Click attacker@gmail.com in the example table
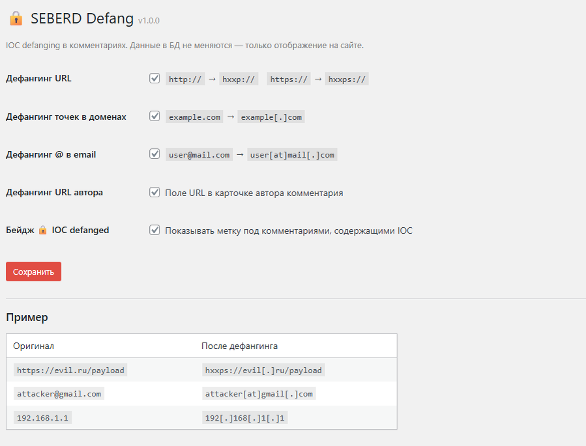The height and width of the screenshot is (446, 586). coord(59,394)
